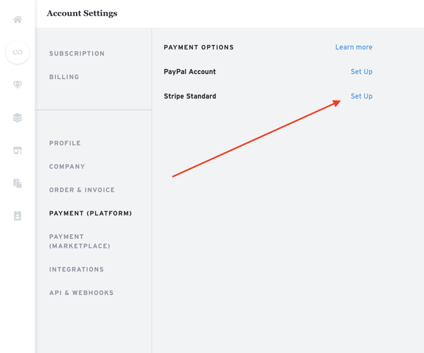Click the circled link icon in sidebar

18,52
